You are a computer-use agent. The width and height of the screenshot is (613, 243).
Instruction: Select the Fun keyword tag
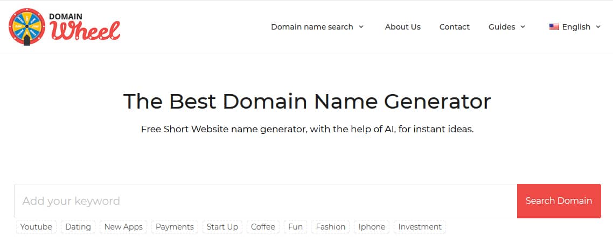296,227
